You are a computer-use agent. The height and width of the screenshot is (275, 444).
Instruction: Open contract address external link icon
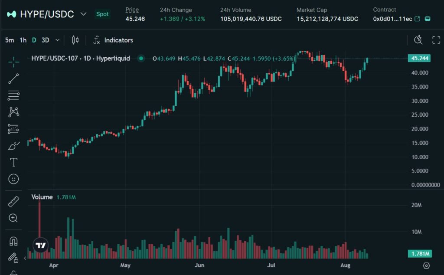[x=417, y=19]
